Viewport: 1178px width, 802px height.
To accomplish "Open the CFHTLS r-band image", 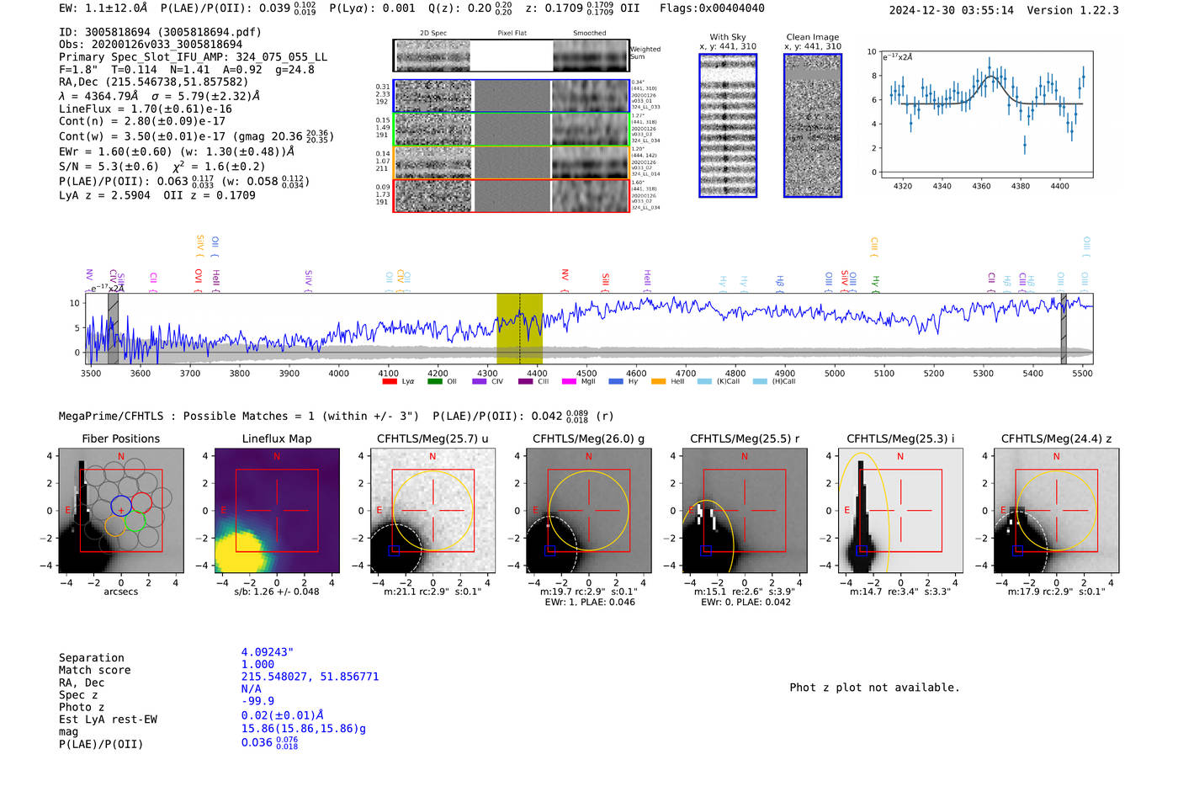I will pyautogui.click(x=745, y=510).
